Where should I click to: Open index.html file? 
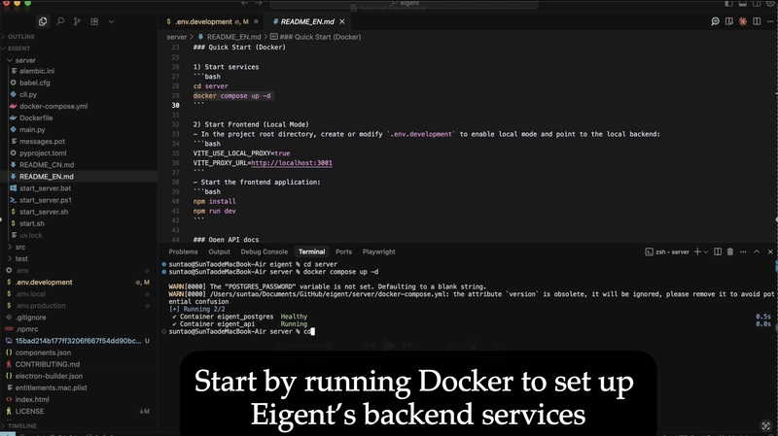coord(32,399)
